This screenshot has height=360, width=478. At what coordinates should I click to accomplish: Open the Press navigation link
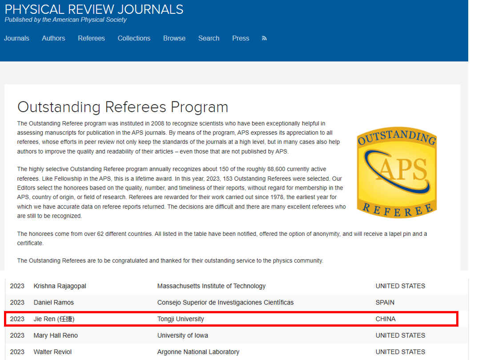coord(241,38)
